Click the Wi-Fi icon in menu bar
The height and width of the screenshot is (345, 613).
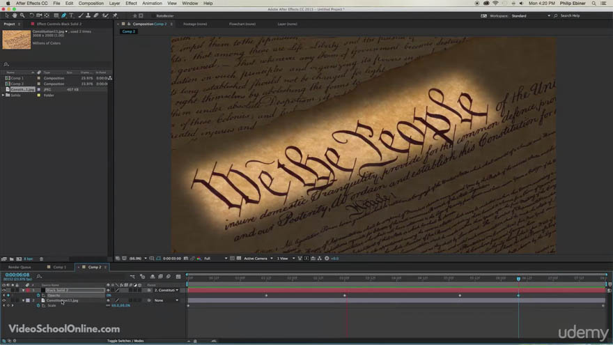(x=495, y=3)
